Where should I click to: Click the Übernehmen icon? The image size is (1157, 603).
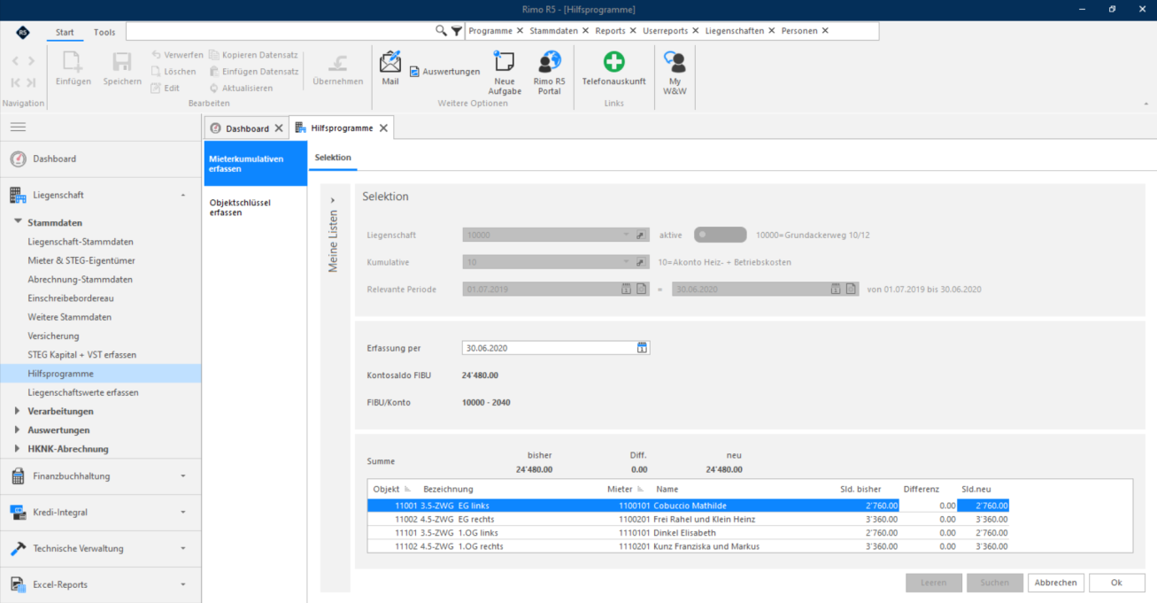(337, 62)
